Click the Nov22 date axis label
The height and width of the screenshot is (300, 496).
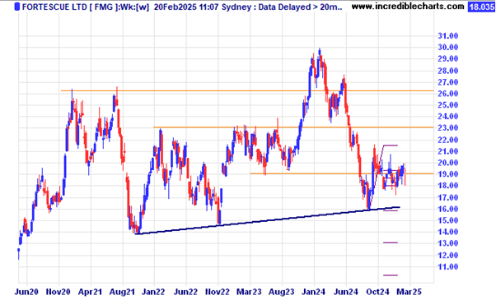[x=218, y=292]
